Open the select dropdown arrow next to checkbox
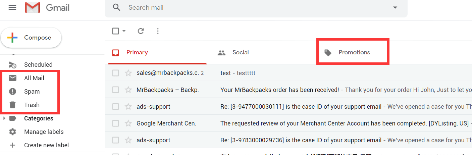 click(124, 31)
